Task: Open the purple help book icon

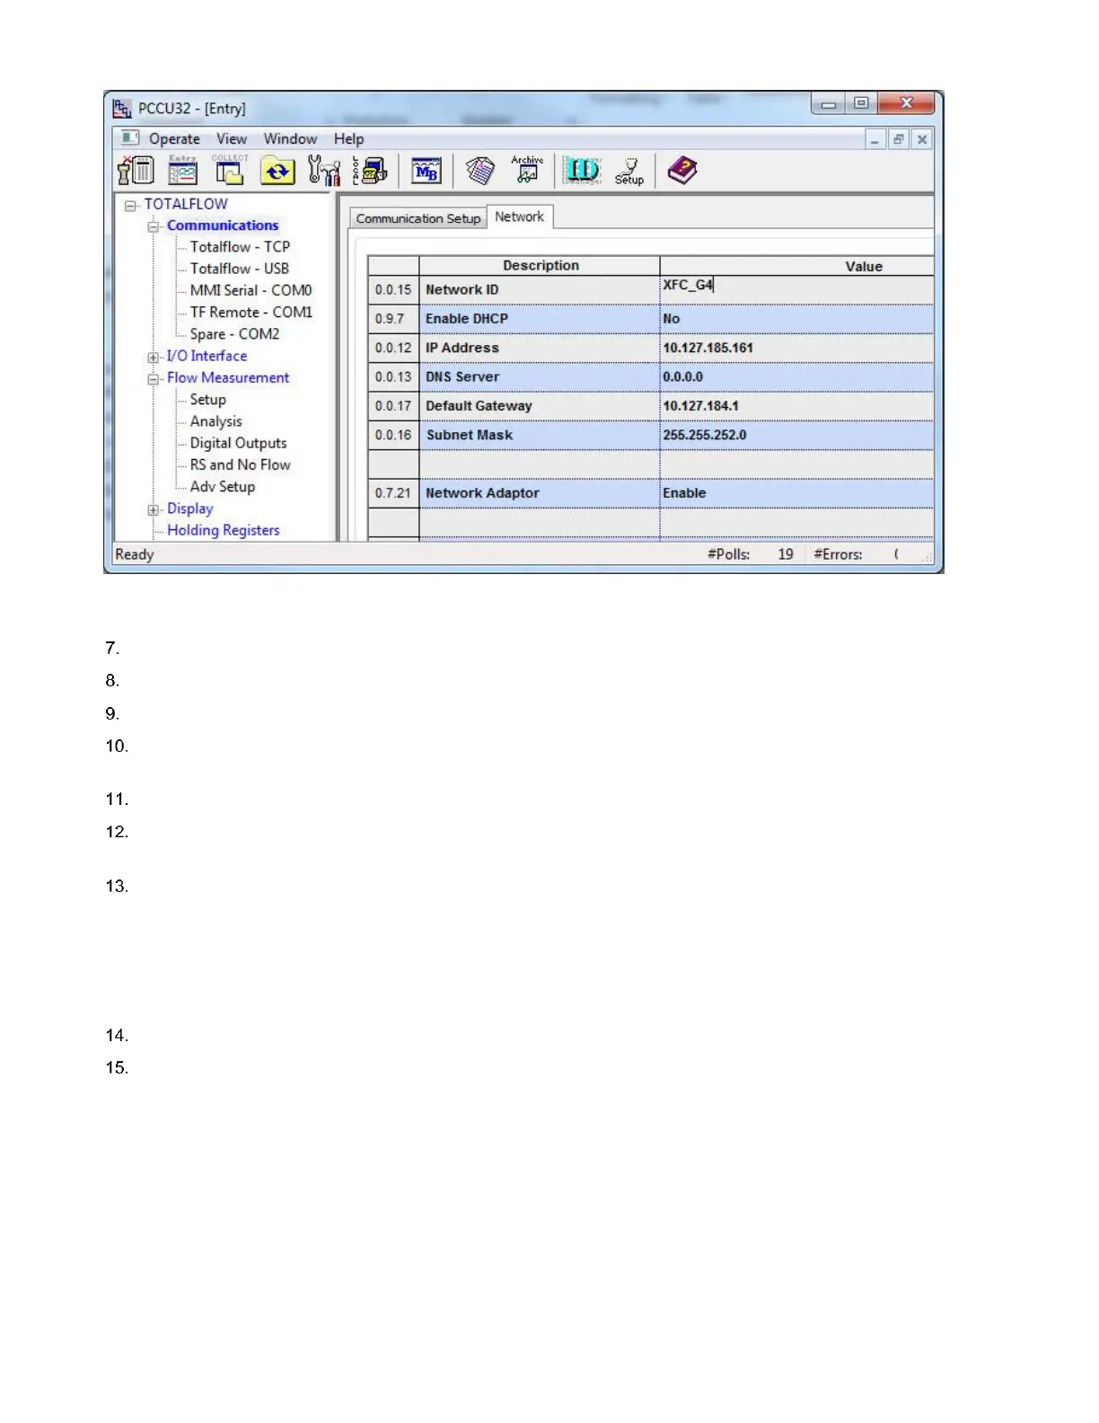Action: (x=682, y=170)
